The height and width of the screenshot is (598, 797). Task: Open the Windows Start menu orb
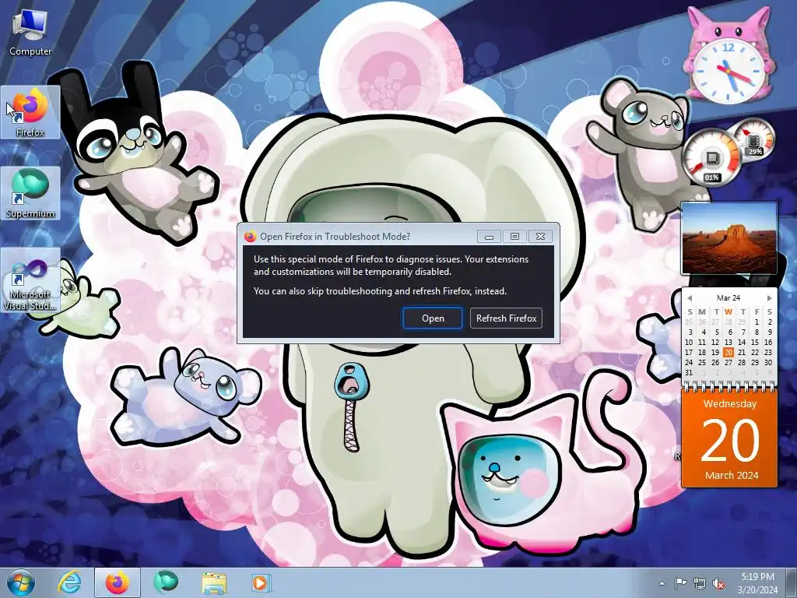pos(20,582)
